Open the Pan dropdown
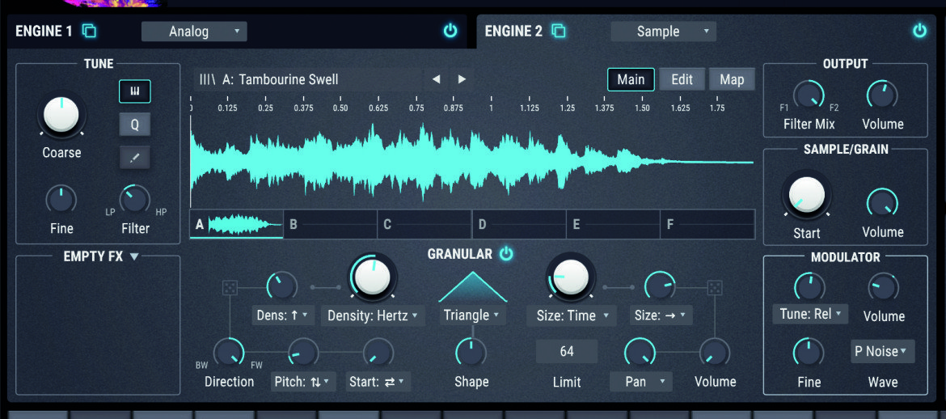This screenshot has width=946, height=419. 640,381
